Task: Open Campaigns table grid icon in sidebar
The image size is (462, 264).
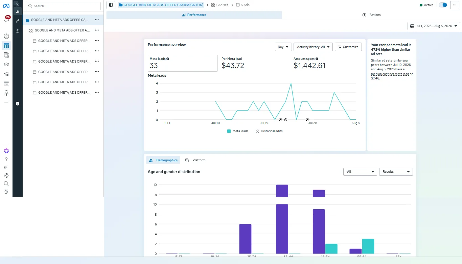Action: pyautogui.click(x=6, y=46)
